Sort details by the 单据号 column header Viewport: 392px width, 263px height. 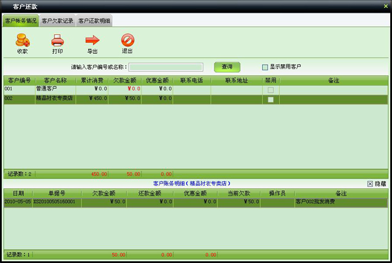tap(56, 193)
